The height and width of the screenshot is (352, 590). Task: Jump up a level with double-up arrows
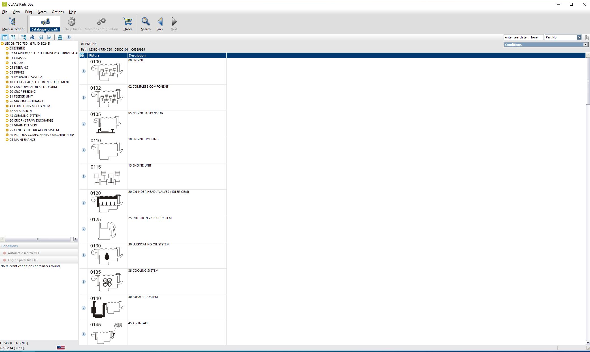[x=32, y=37]
